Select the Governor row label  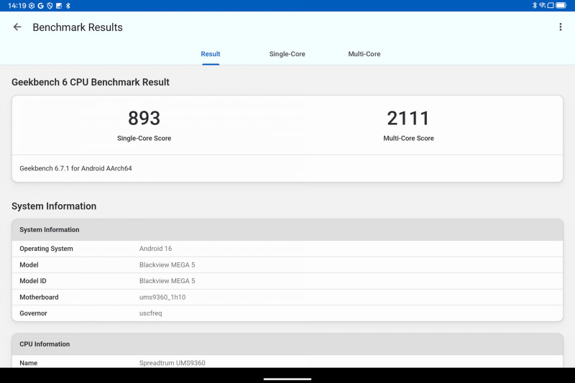pos(33,313)
